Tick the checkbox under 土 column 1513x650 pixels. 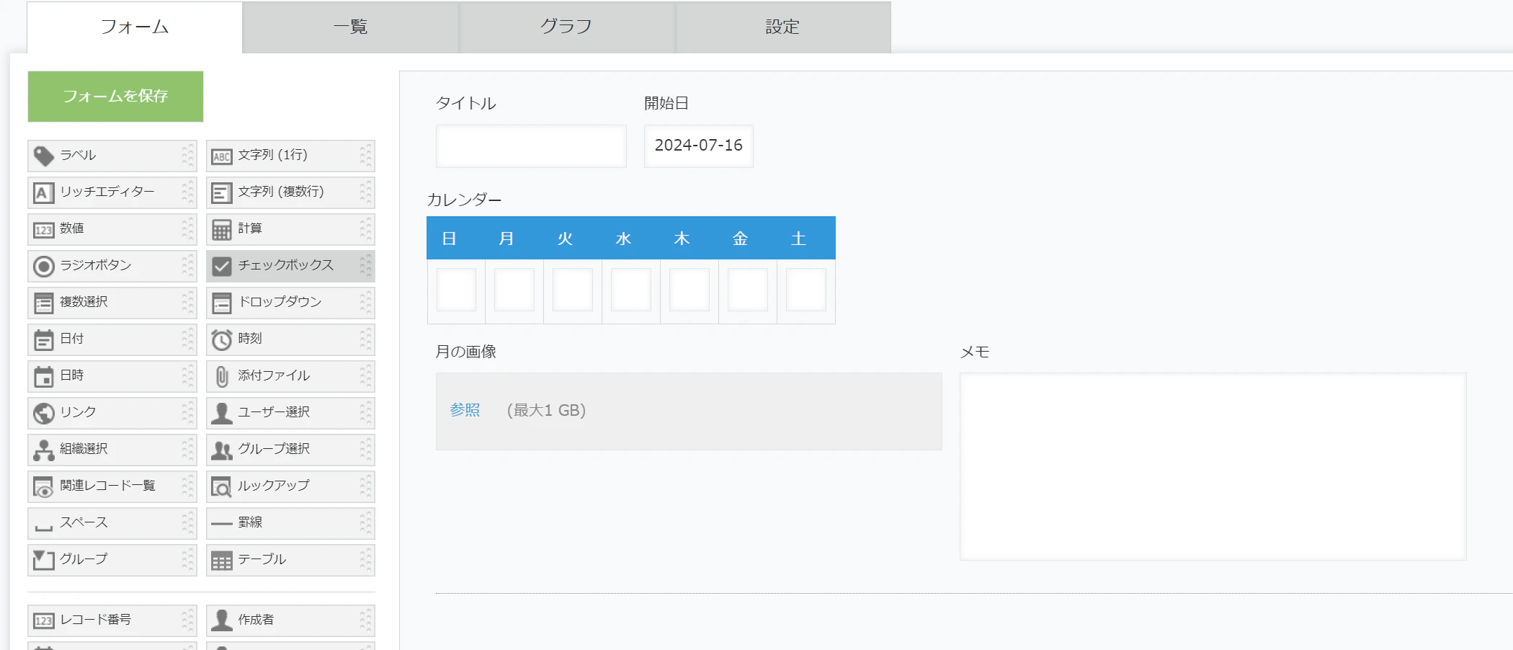[x=806, y=290]
